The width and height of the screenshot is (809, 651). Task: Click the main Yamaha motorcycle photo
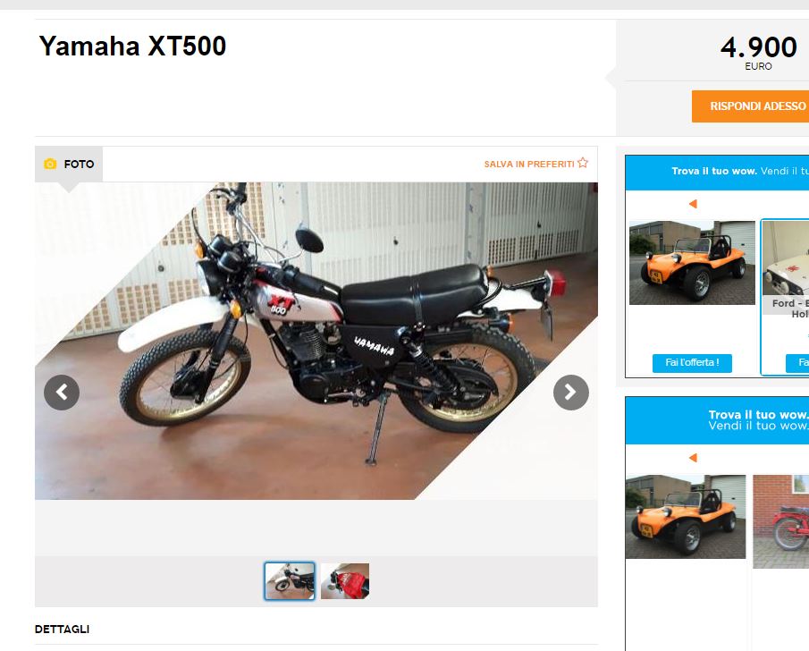pos(316,341)
